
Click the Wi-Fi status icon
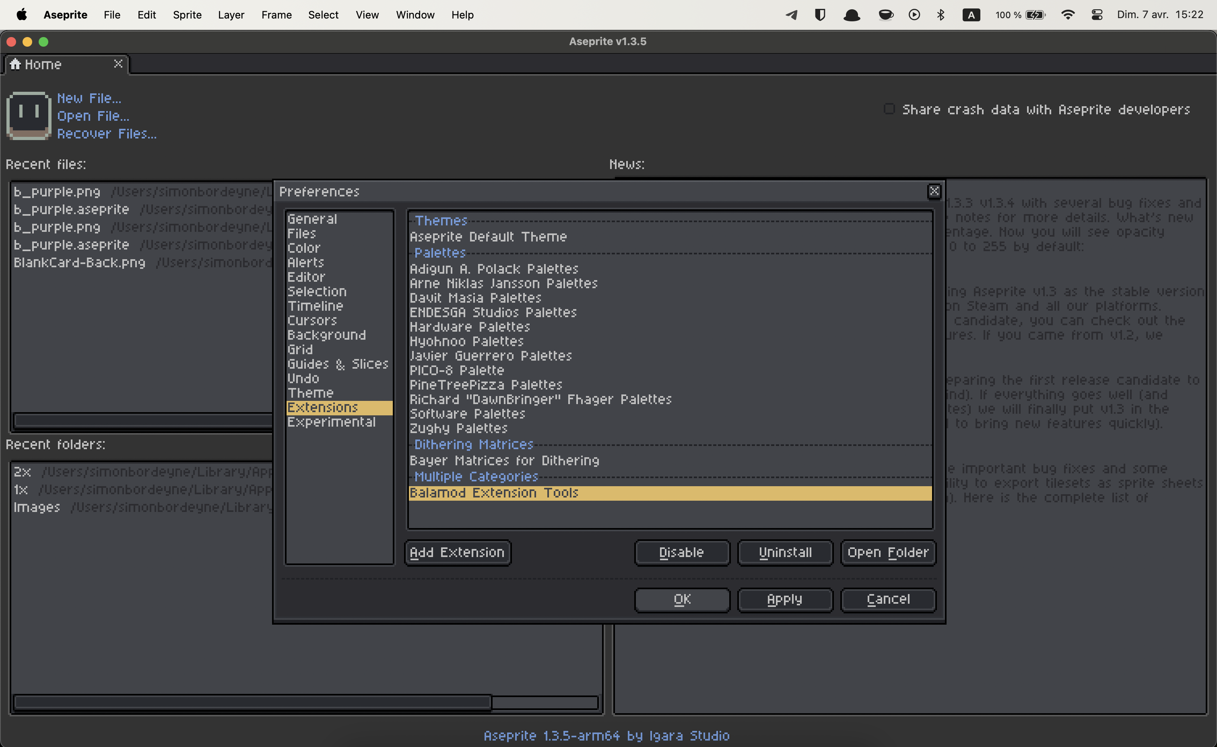1067,15
